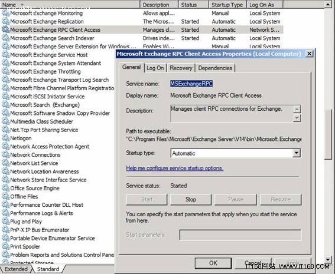Open the Dependencies tab
335x274 pixels.
tap(215, 68)
